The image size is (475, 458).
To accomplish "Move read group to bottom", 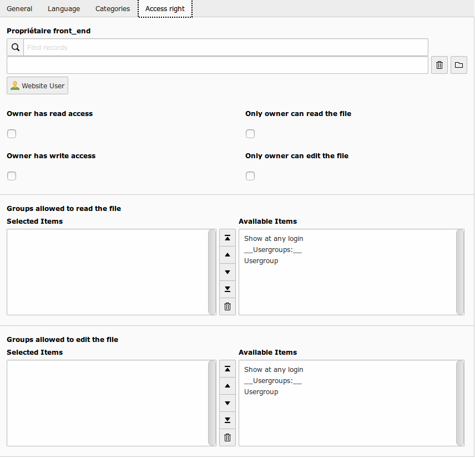I will tap(228, 289).
